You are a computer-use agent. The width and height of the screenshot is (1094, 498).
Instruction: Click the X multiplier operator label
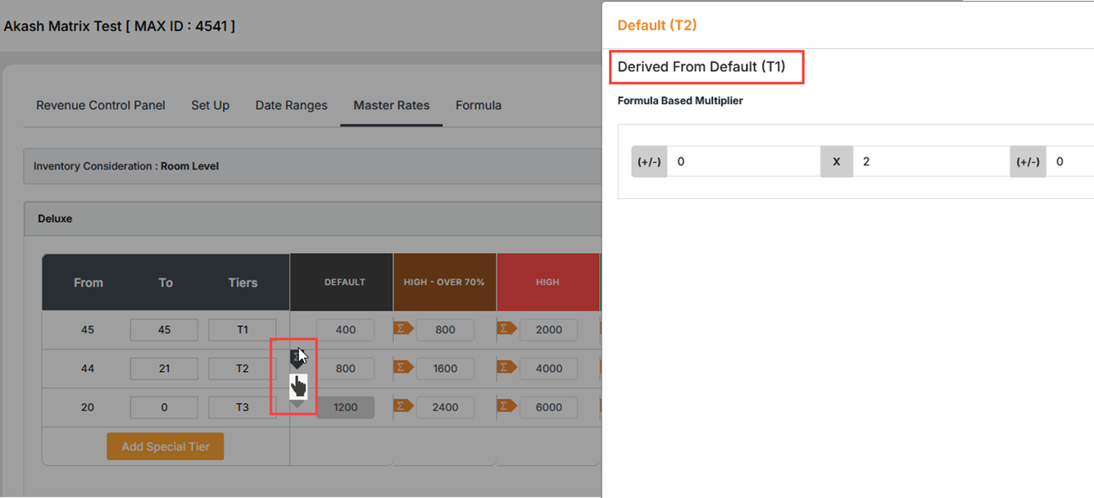tap(837, 162)
